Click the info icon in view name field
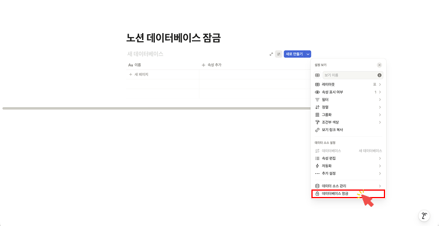This screenshot has width=439, height=226. click(x=379, y=75)
